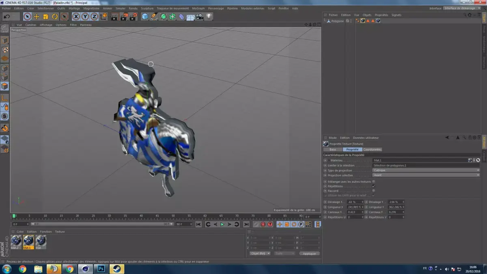Toggle the Raccord checkbox
487x274 pixels.
(373, 191)
